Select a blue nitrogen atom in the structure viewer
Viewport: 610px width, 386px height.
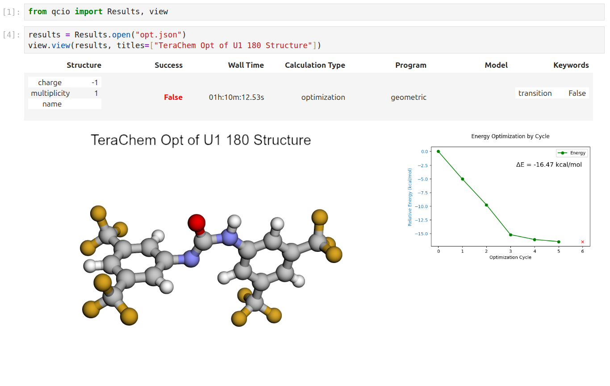coord(229,239)
